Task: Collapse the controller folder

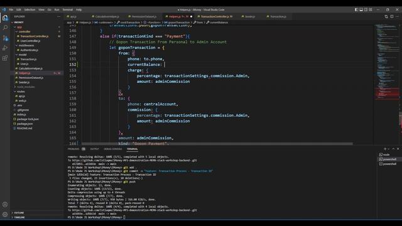Action: pos(24,31)
